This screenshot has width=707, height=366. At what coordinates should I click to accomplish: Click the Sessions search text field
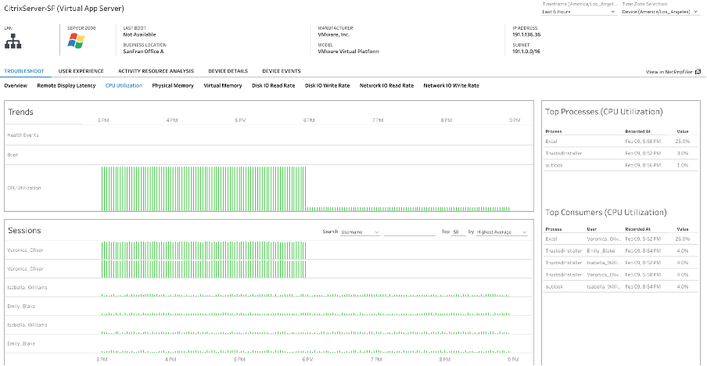coord(409,231)
